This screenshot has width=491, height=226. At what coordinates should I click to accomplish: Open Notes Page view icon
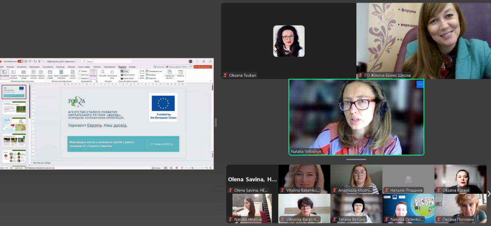(33, 72)
